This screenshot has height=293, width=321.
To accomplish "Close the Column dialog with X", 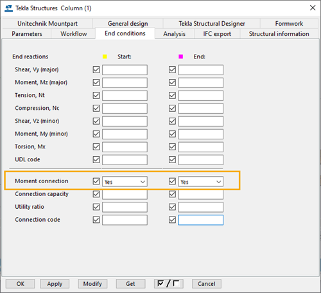I will click(x=313, y=8).
